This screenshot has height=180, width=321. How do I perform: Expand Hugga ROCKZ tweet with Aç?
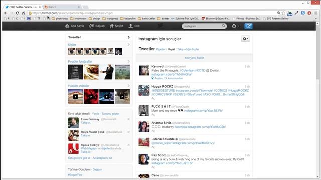tap(153, 98)
